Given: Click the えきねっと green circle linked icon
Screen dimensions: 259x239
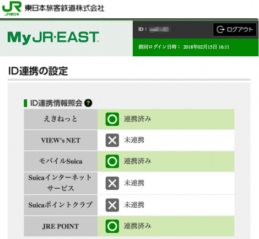Looking at the screenshot, I should point(112,119).
